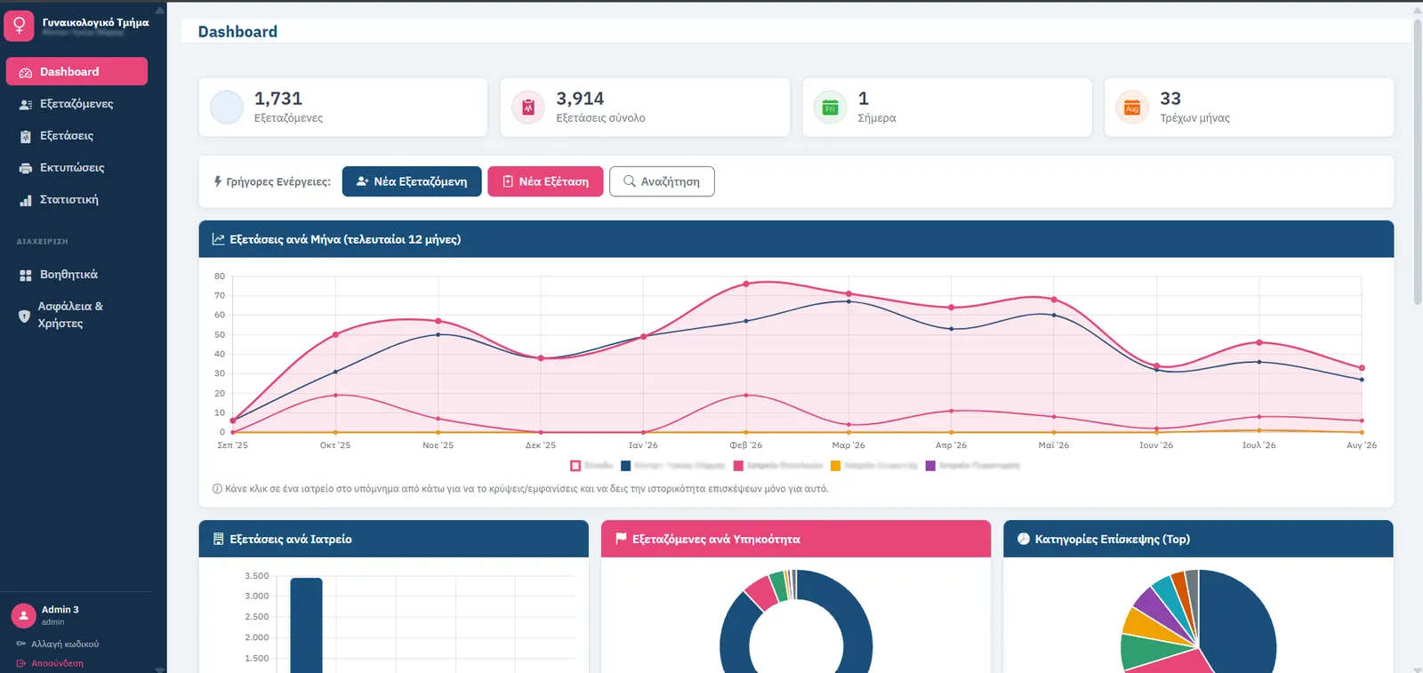Click the clipboard icon on the Εξετάσεις σύνολο card
Image resolution: width=1423 pixels, height=673 pixels.
point(528,108)
